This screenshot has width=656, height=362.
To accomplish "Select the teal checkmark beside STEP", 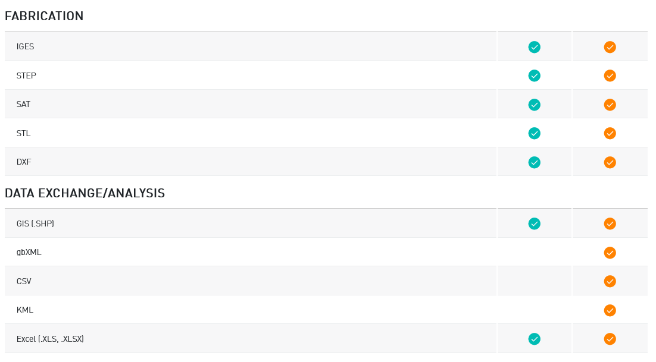I will tap(534, 75).
